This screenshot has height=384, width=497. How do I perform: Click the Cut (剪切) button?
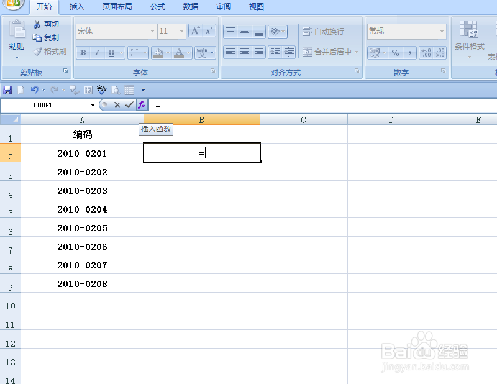46,24
